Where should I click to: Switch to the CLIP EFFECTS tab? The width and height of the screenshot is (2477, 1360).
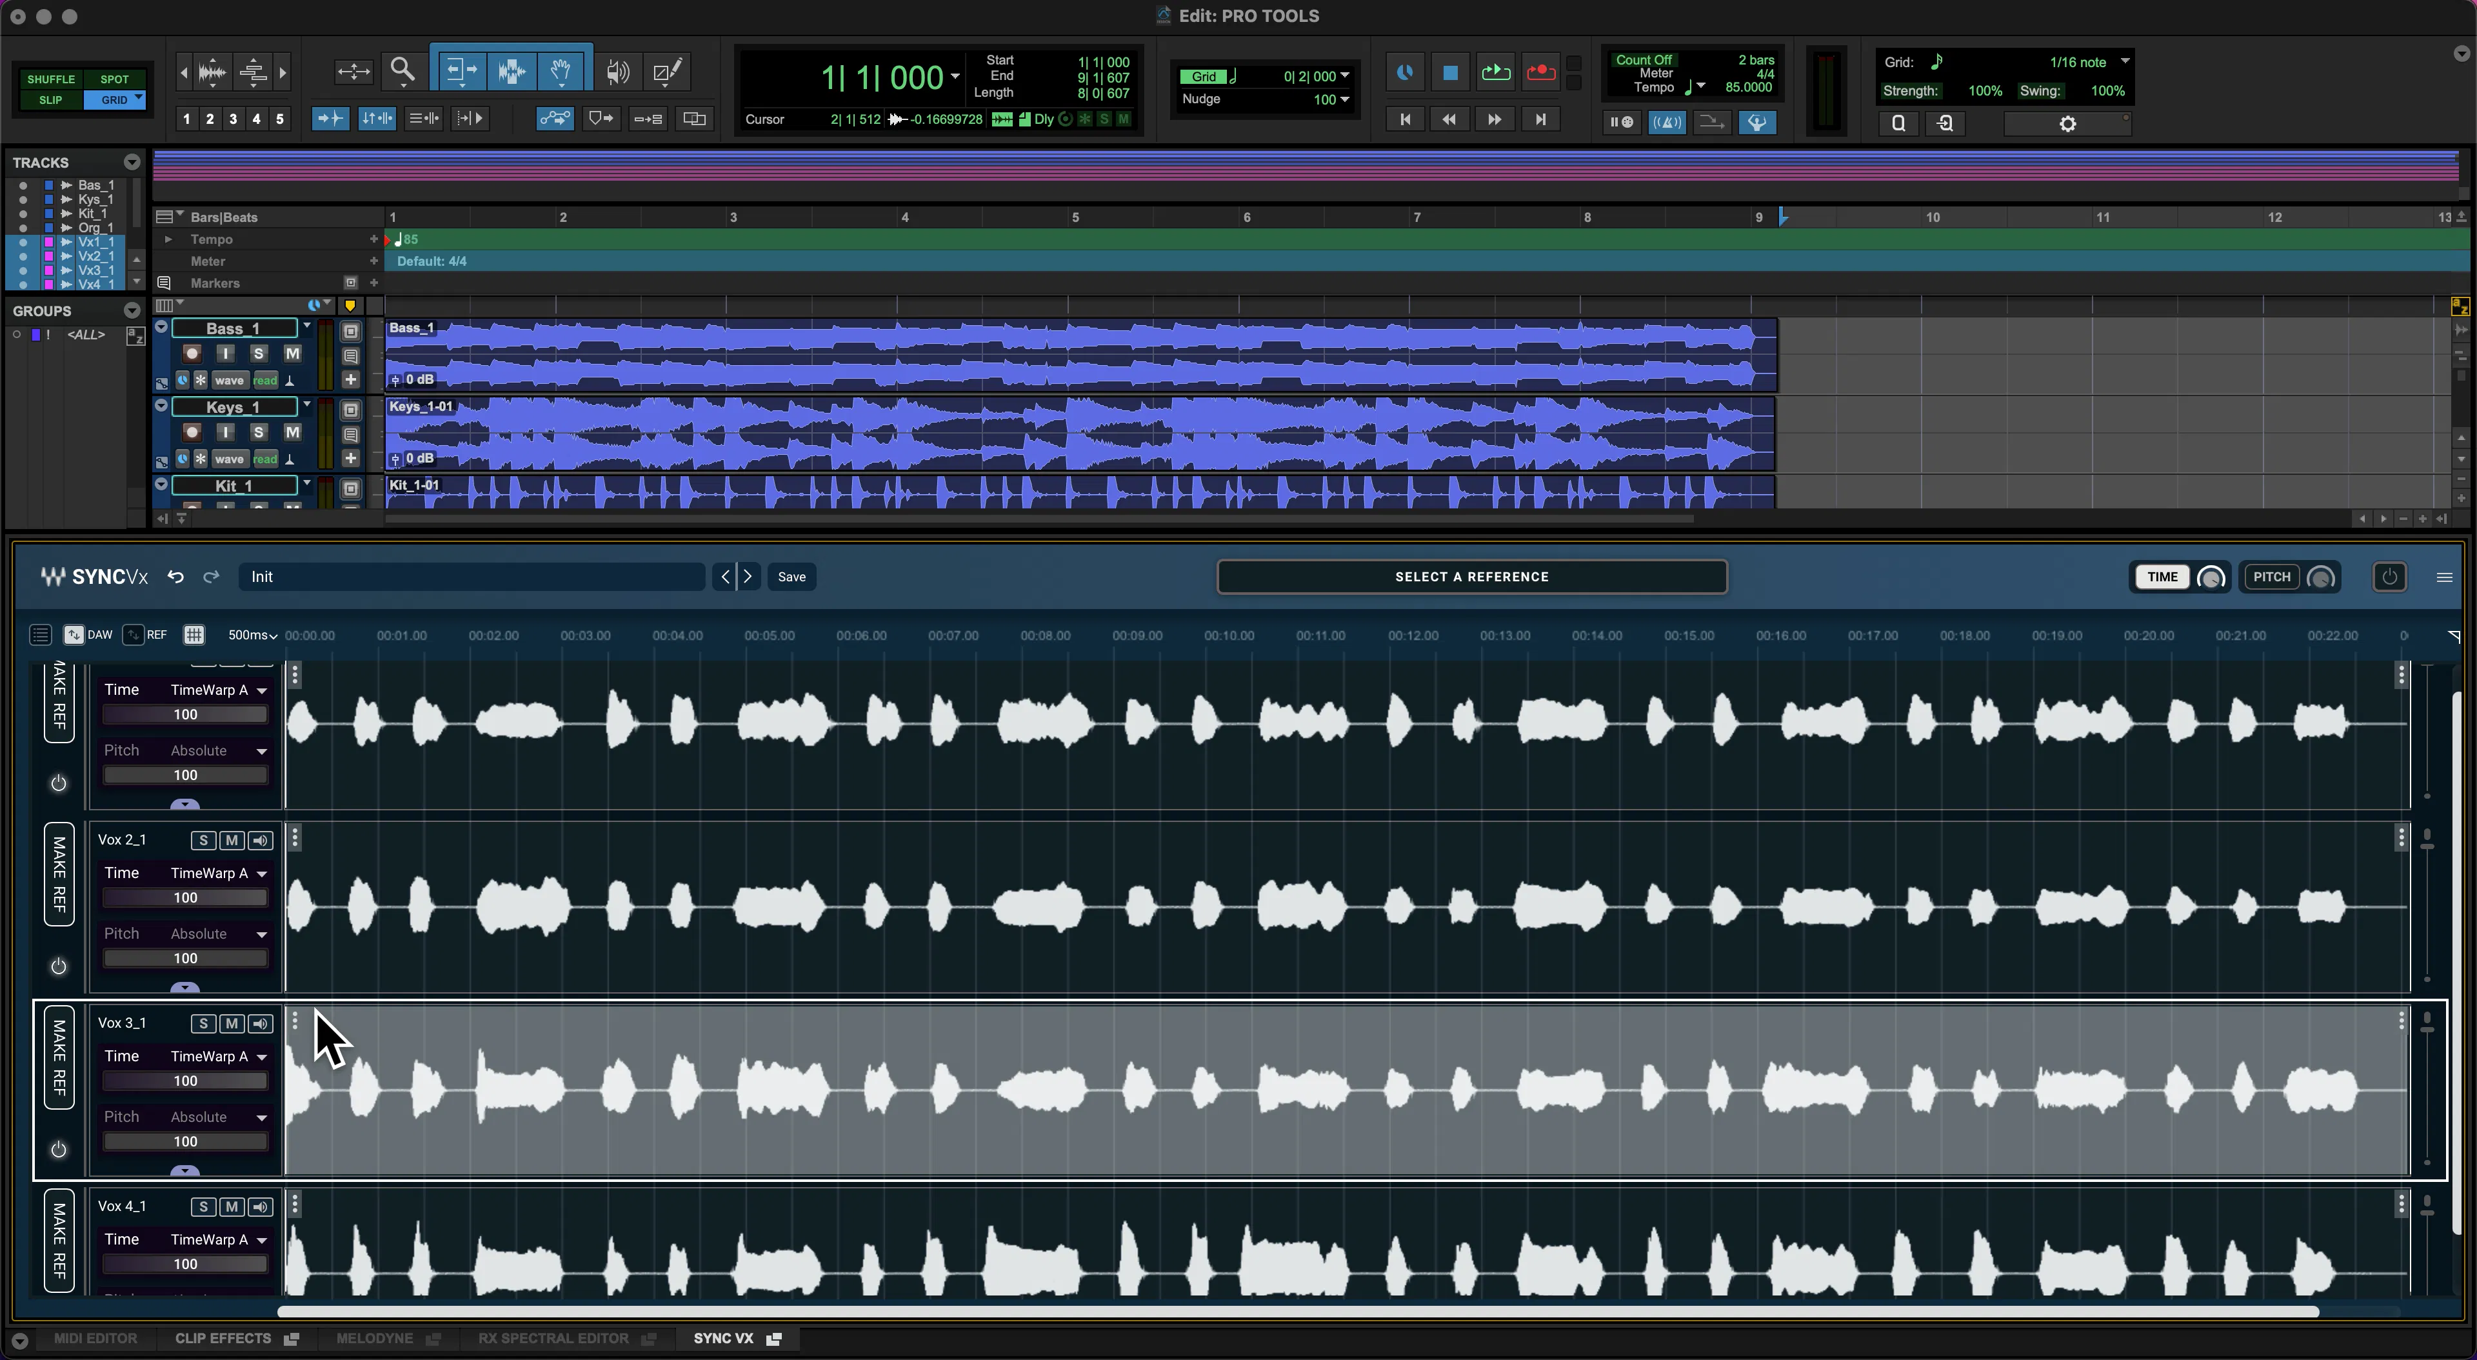223,1339
